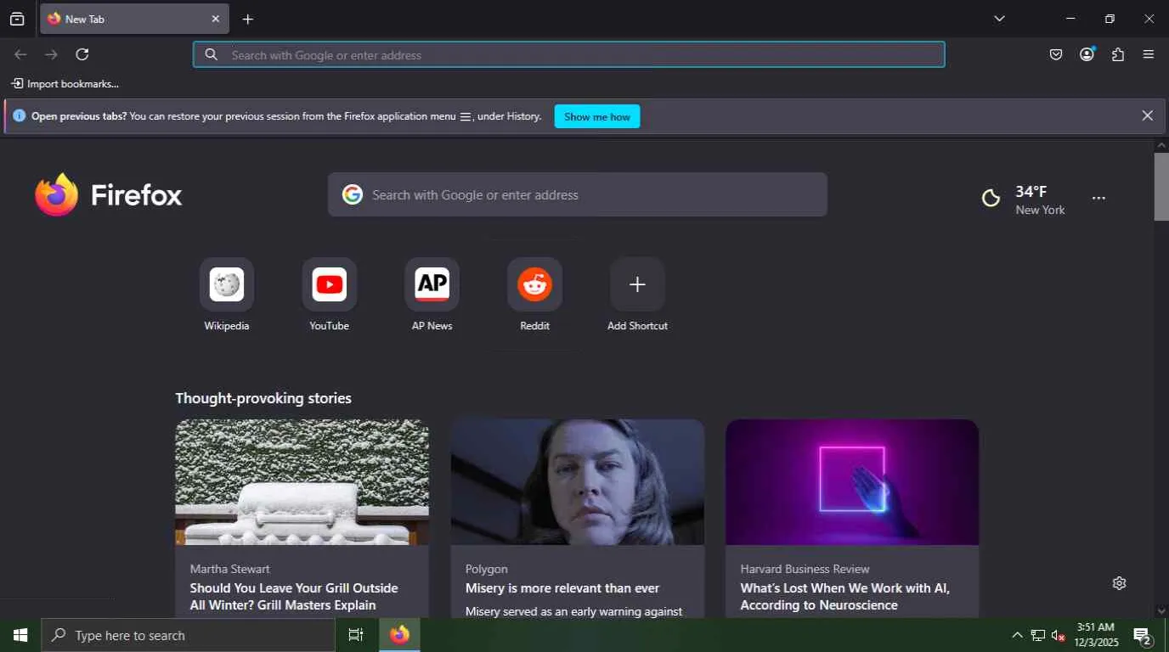Click the Firefox taskbar icon
This screenshot has width=1169, height=652.
coord(399,635)
